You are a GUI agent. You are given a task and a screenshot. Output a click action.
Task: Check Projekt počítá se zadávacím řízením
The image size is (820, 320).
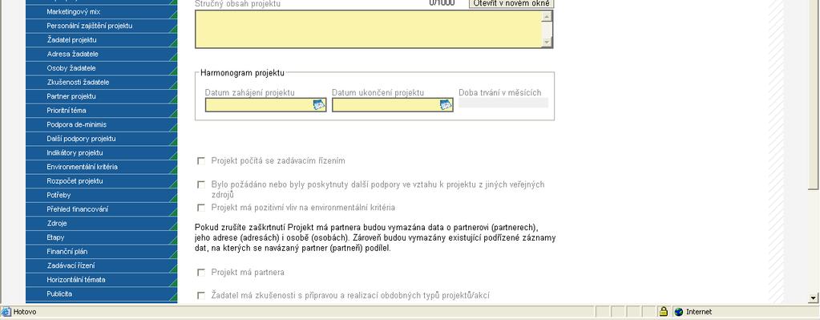tap(201, 160)
